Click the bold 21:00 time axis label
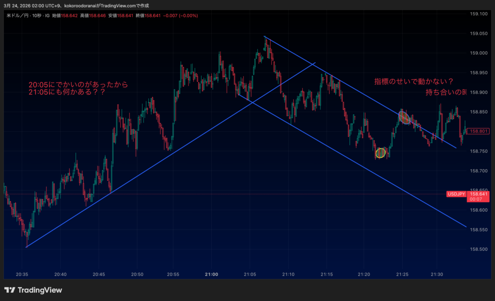The height and width of the screenshot is (301, 495). click(211, 274)
